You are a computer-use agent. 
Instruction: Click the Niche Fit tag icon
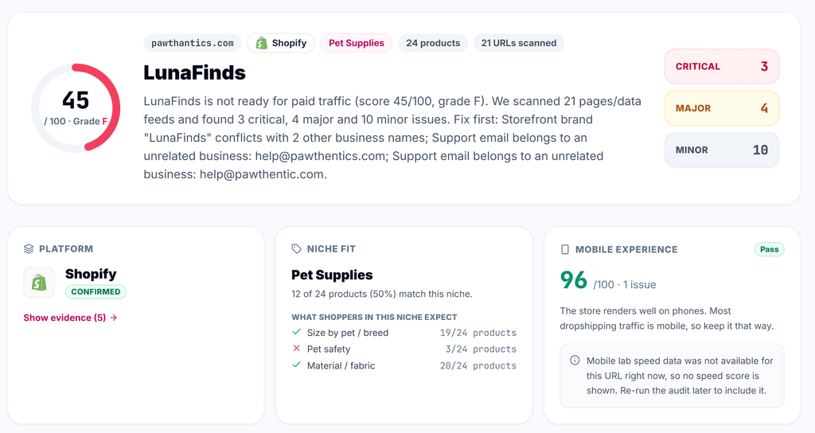[x=296, y=249]
